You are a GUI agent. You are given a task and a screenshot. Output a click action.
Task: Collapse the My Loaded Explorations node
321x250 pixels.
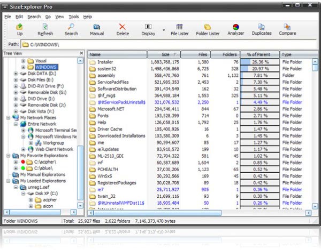click(8, 181)
